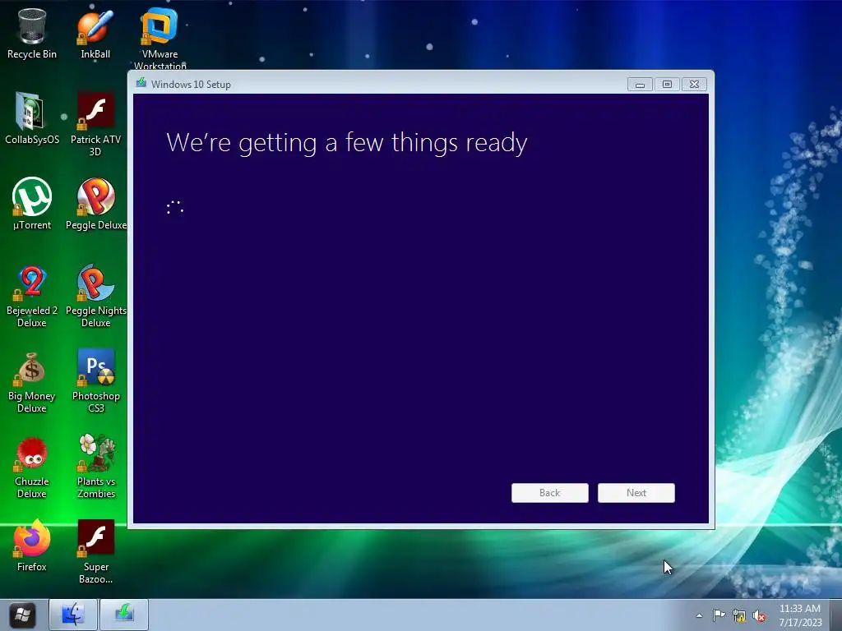The height and width of the screenshot is (631, 842).
Task: Open the Recycle Bin desktop icon
Action: click(32, 33)
